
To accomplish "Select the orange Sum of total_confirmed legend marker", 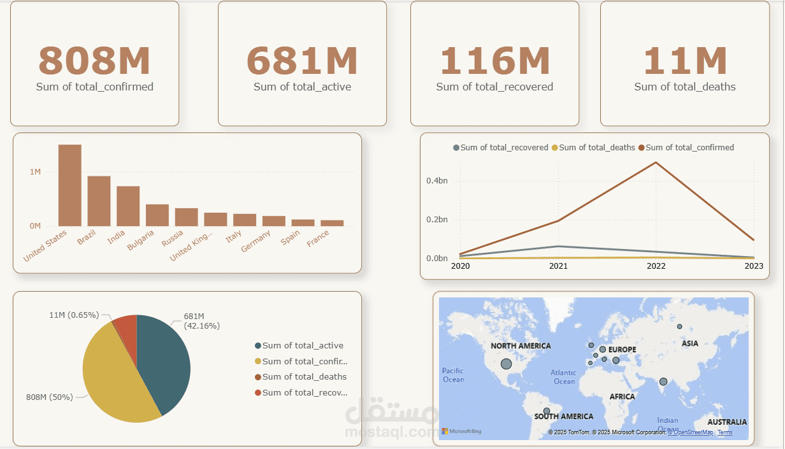I will pyautogui.click(x=642, y=147).
